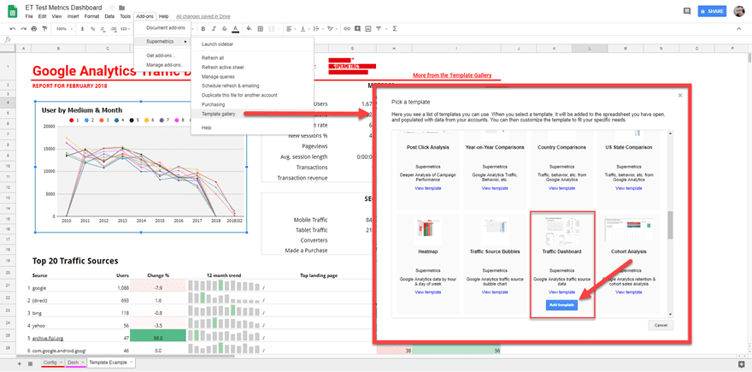The height and width of the screenshot is (372, 752).
Task: Click the template dialog vertical scrollbar
Action: [x=670, y=225]
